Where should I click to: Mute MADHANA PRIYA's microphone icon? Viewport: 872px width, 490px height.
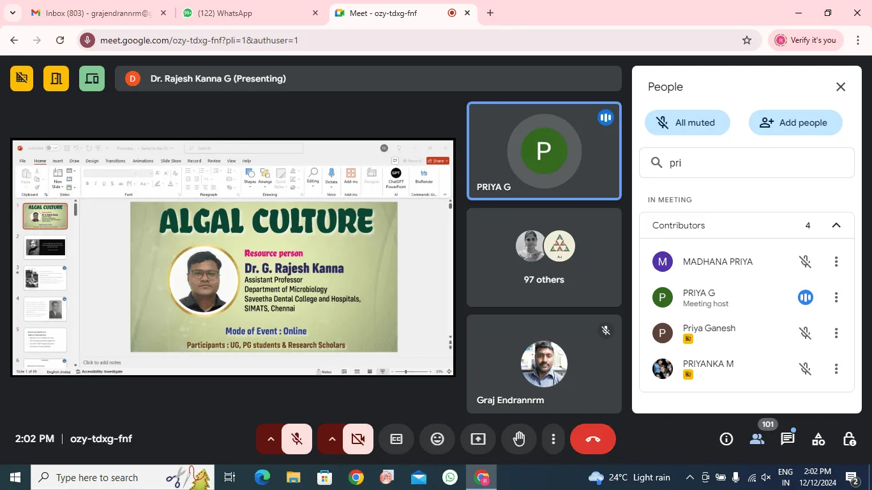(x=806, y=262)
